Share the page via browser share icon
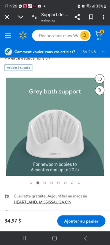Viewport: 110px width, 245px height. [77, 17]
